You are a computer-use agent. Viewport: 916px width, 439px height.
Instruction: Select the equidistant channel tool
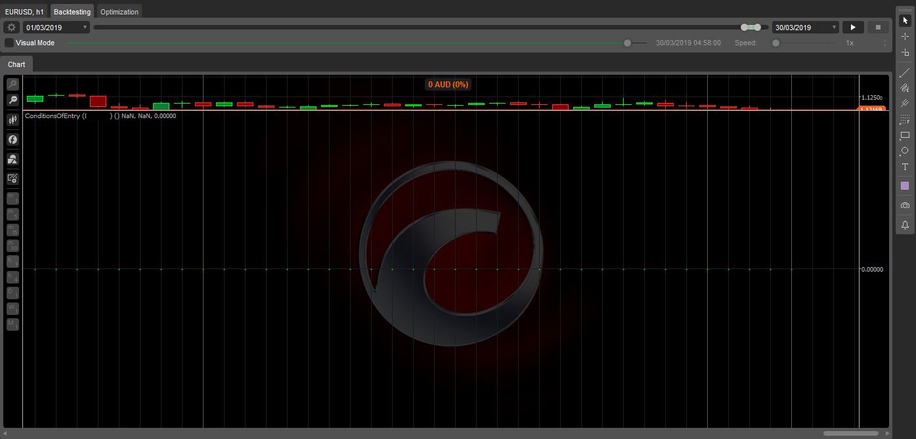[x=905, y=104]
